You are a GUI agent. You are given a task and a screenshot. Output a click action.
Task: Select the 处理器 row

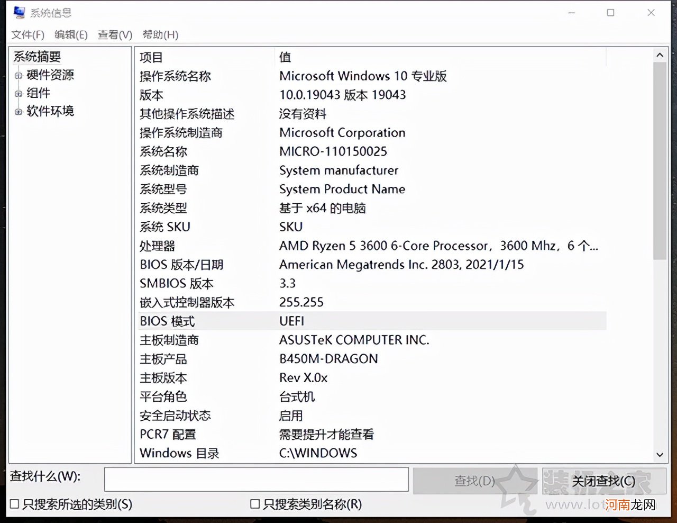pyautogui.click(x=372, y=246)
